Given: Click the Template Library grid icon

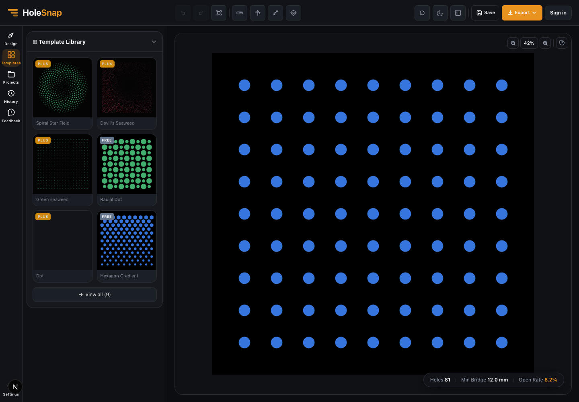Looking at the screenshot, I should click(35, 42).
